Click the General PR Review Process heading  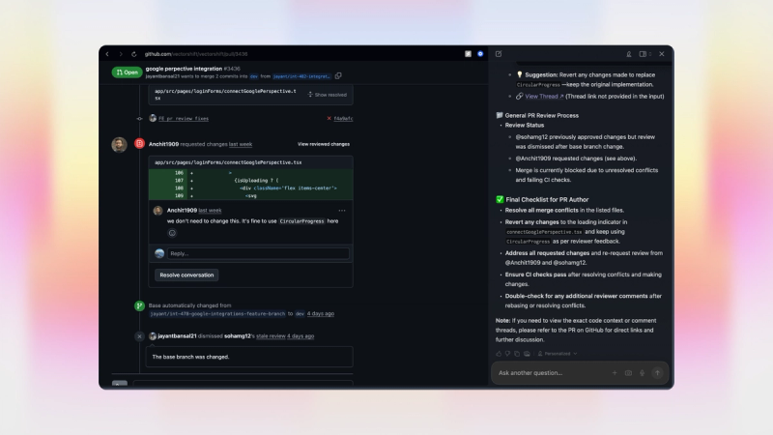tap(542, 115)
